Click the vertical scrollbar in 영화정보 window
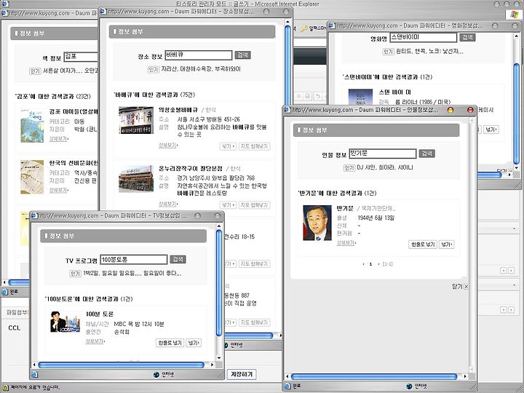The height and width of the screenshot is (393, 524). tap(516, 114)
